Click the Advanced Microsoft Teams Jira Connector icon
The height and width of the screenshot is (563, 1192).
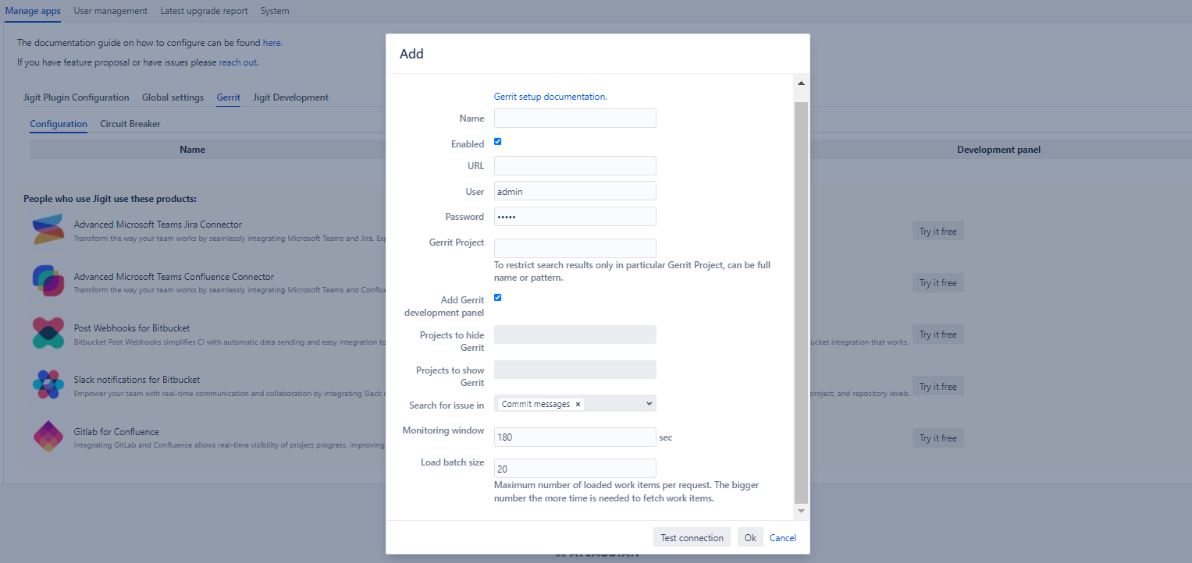pyautogui.click(x=48, y=230)
